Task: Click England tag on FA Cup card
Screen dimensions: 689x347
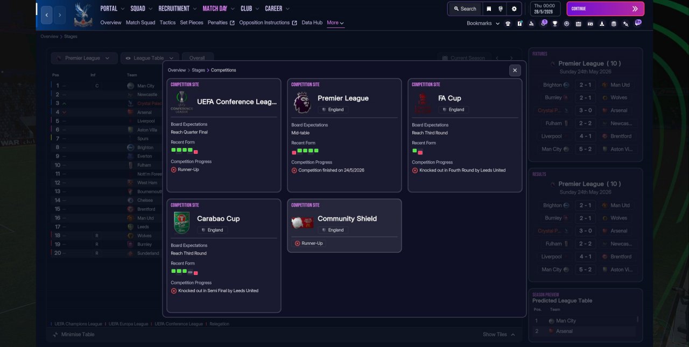Action: coord(453,109)
